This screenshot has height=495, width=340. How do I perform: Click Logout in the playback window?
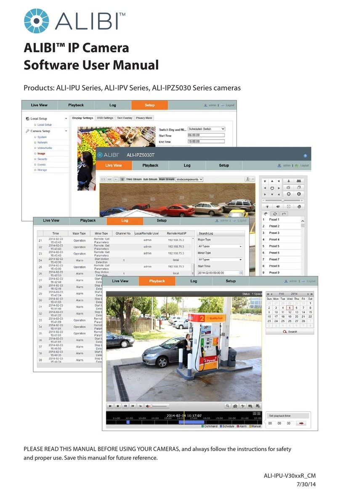pos(311,281)
